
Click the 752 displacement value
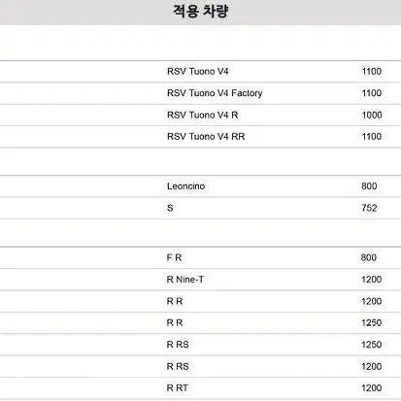coord(369,208)
